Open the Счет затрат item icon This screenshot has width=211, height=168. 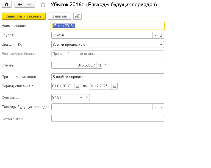click(87, 98)
